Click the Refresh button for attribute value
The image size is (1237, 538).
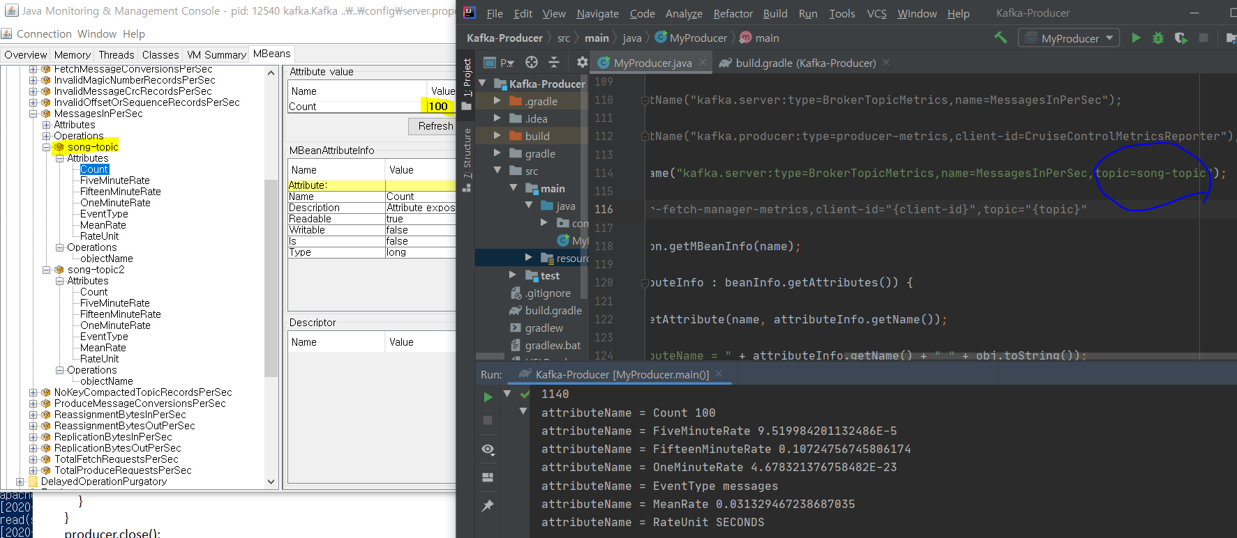point(432,126)
